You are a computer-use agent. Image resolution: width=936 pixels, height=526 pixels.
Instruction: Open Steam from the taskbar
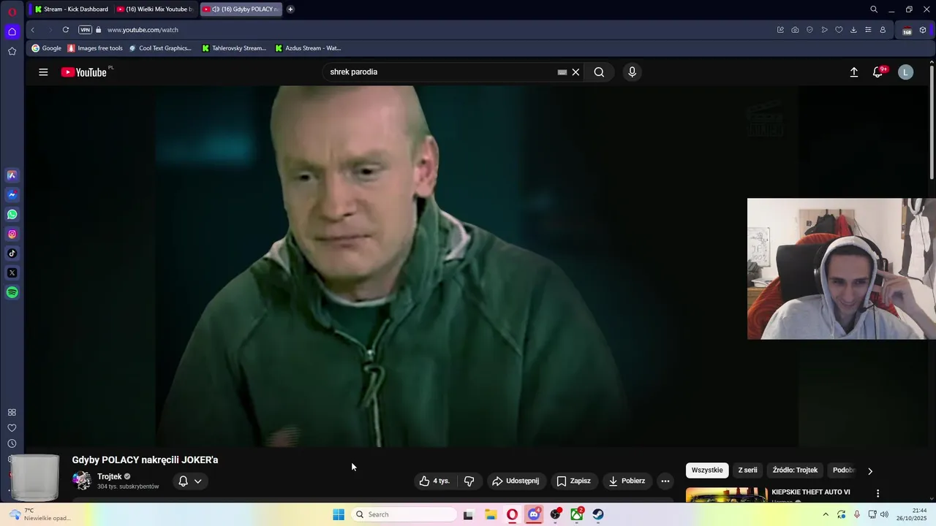[x=598, y=514]
